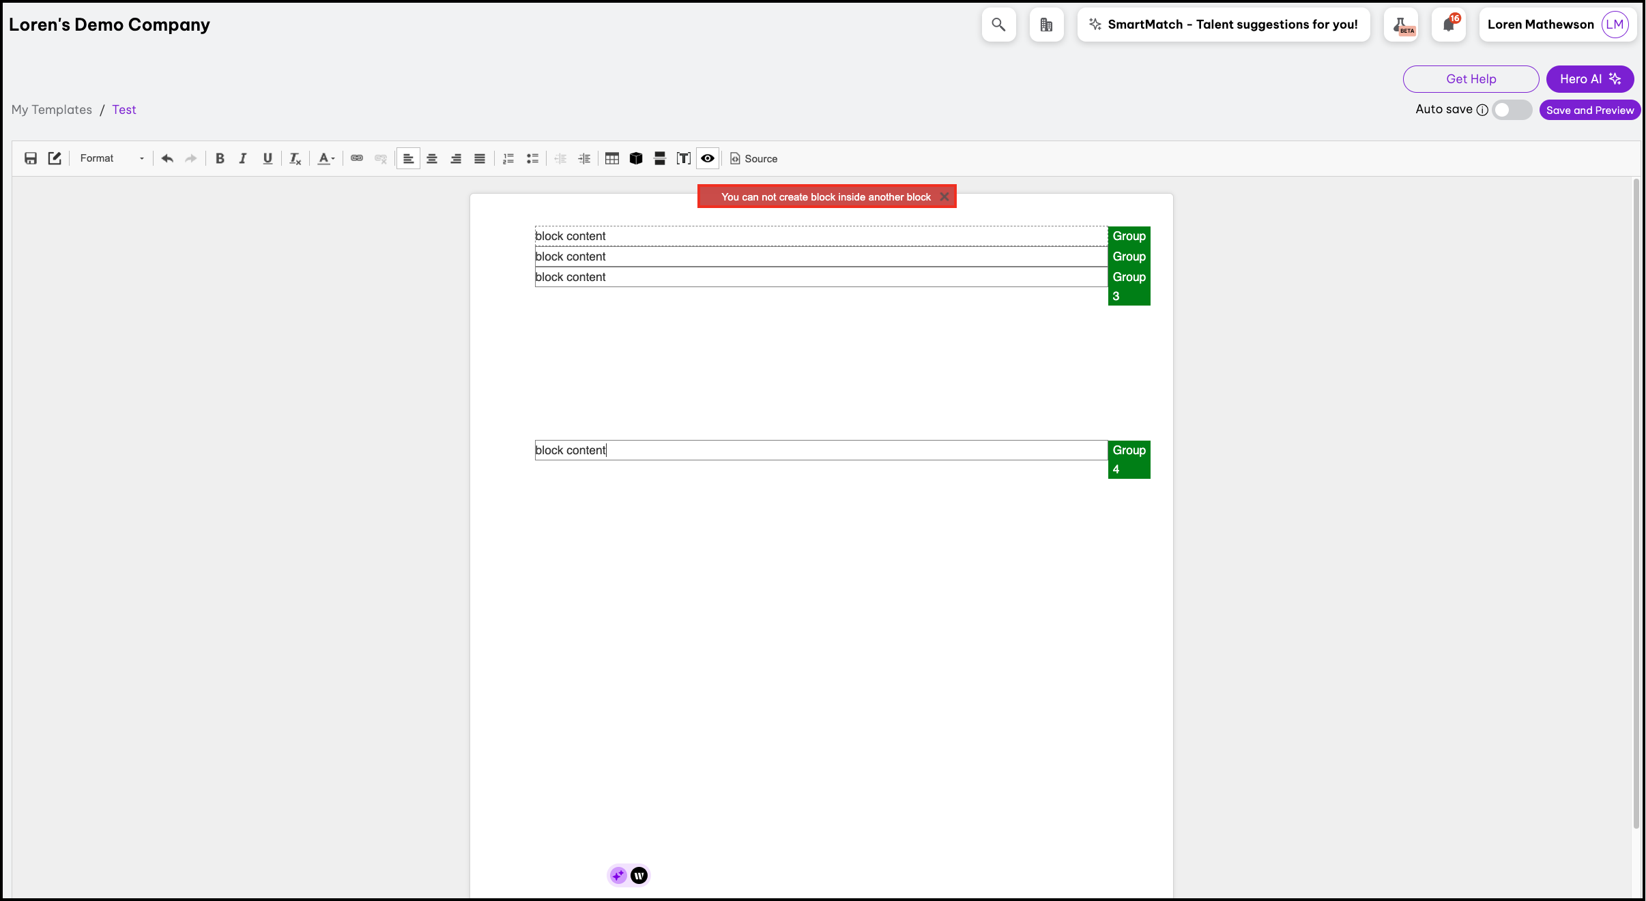The width and height of the screenshot is (1646, 901).
Task: Toggle the eye show-blocks button
Action: pyautogui.click(x=708, y=158)
